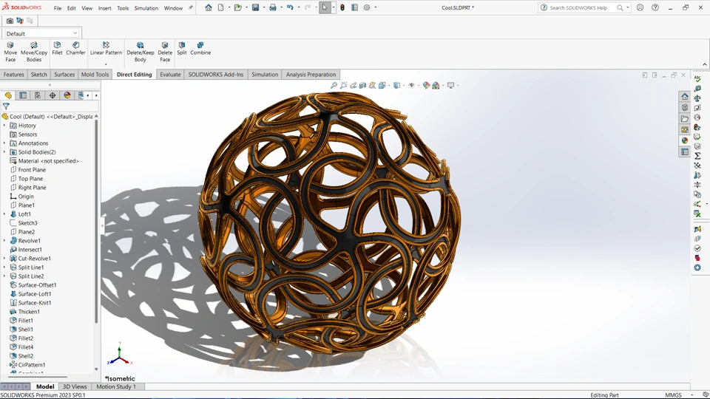Open the Appearances tab in the task pane
This screenshot has height=399, width=710.
685,140
